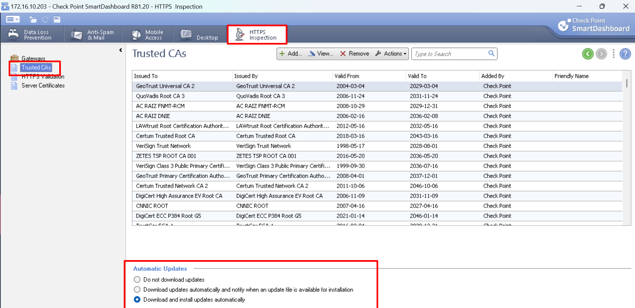The width and height of the screenshot is (635, 308).
Task: Click the Anti-Spam envelope icon
Action: 77,35
